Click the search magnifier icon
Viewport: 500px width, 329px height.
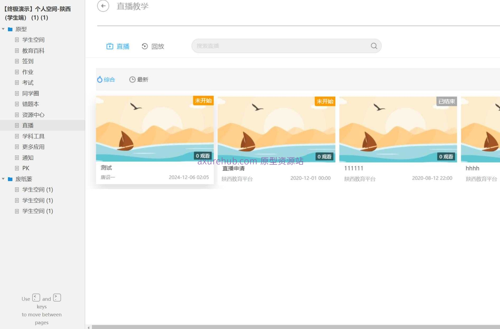pyautogui.click(x=374, y=46)
